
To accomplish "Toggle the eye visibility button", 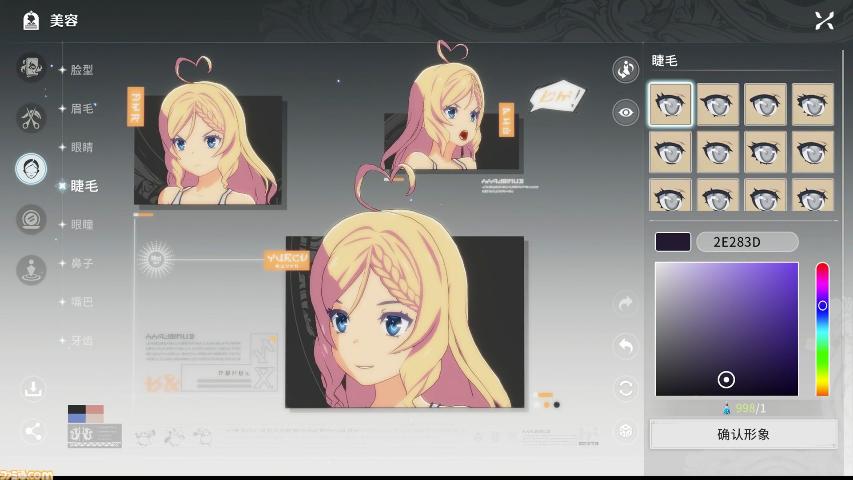I will pos(626,112).
